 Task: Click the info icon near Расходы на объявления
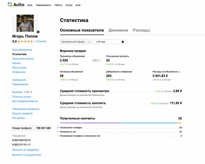[x=179, y=72]
